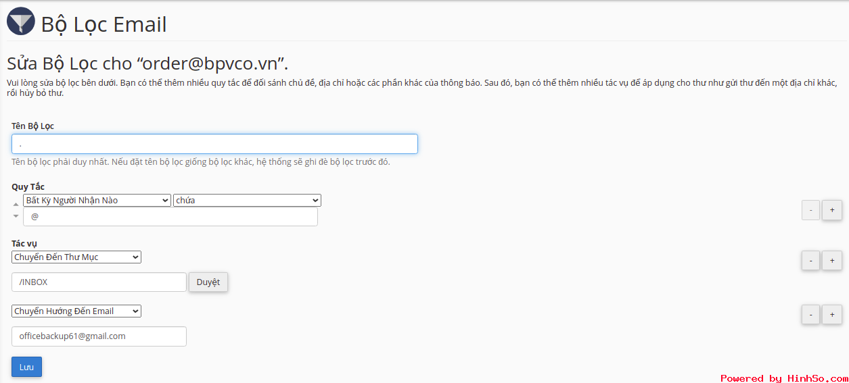Click the 'Bộ Lọc Email' page heading
This screenshot has height=383, width=849.
point(104,24)
